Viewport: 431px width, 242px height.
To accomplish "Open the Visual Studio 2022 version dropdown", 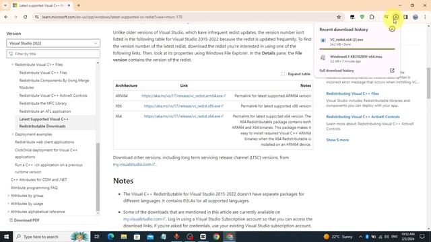I will pos(53,43).
